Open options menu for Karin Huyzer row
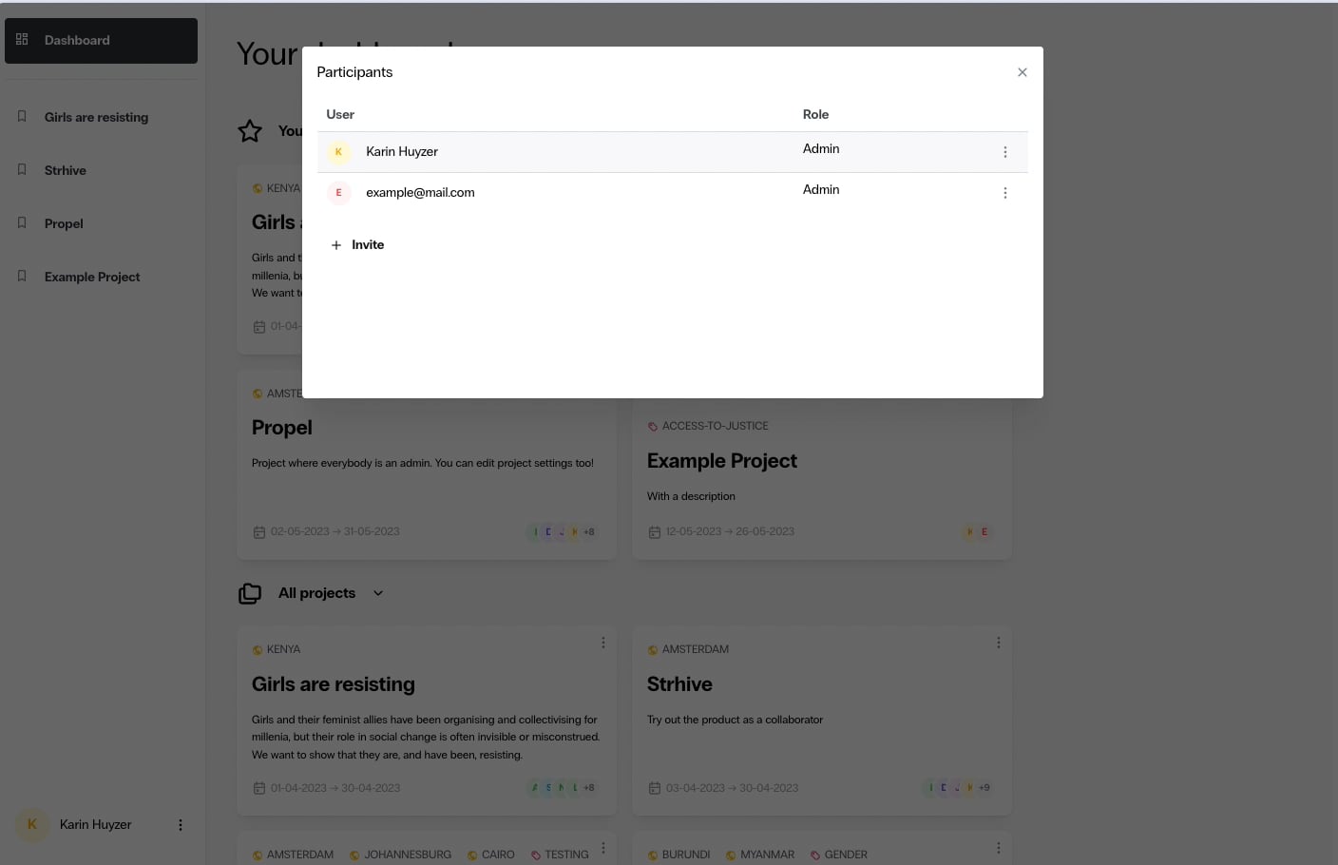This screenshot has width=1338, height=865. click(x=1005, y=152)
